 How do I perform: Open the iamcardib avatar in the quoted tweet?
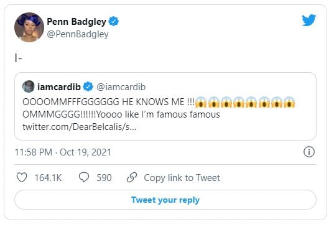point(29,86)
